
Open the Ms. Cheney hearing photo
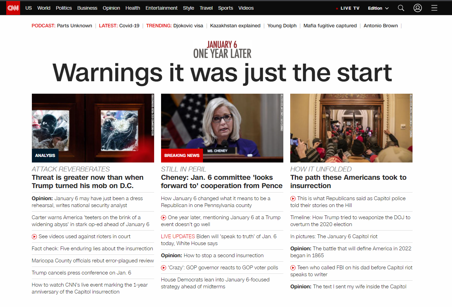click(222, 128)
